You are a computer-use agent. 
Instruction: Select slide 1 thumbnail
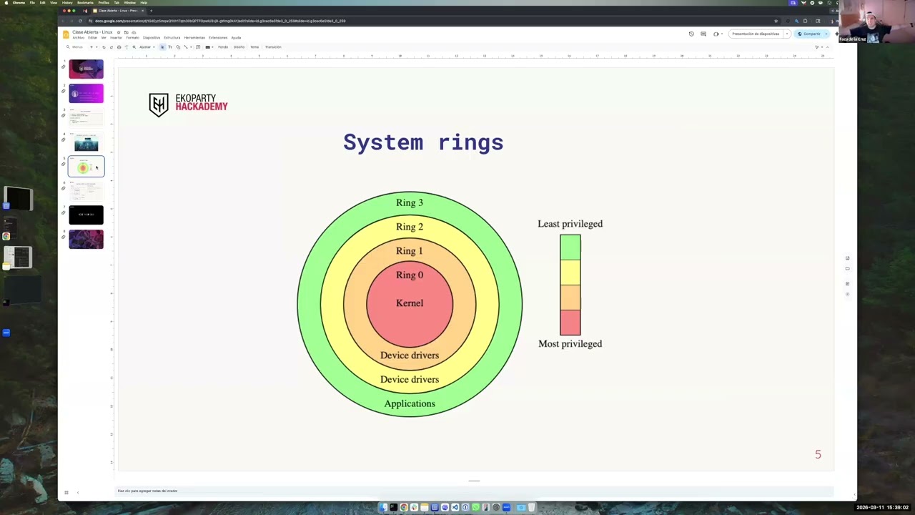(86, 69)
